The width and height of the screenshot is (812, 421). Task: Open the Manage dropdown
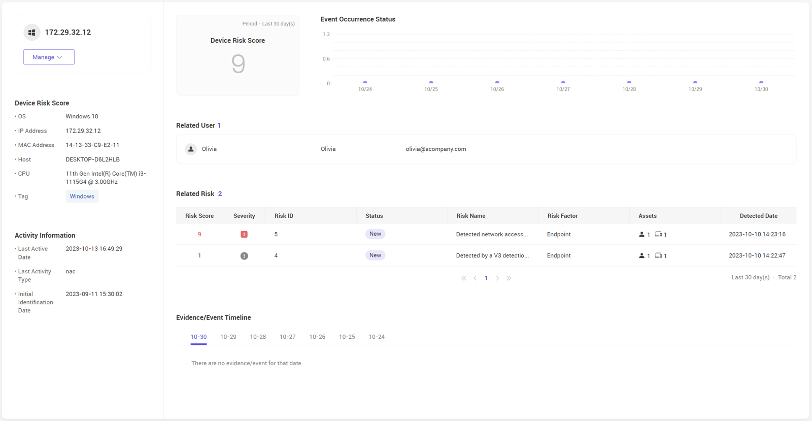tap(49, 57)
